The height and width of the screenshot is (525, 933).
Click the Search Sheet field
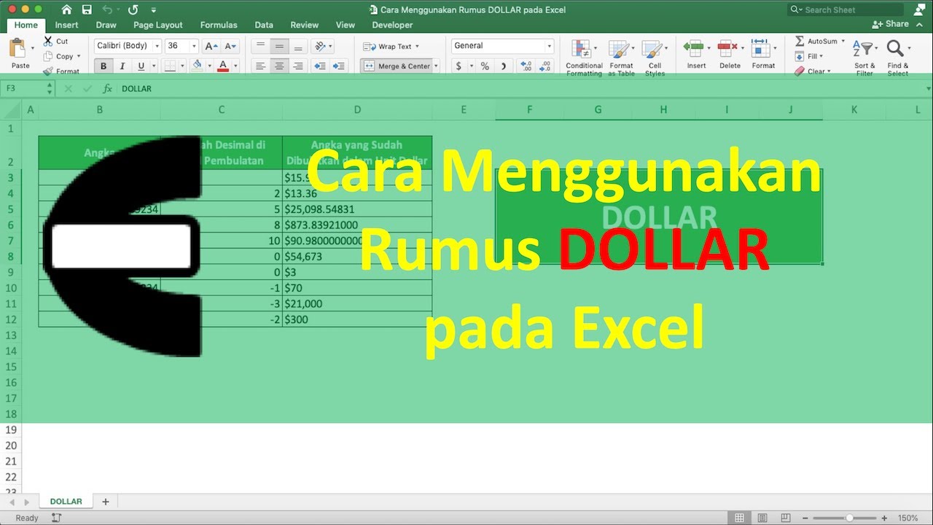846,10
